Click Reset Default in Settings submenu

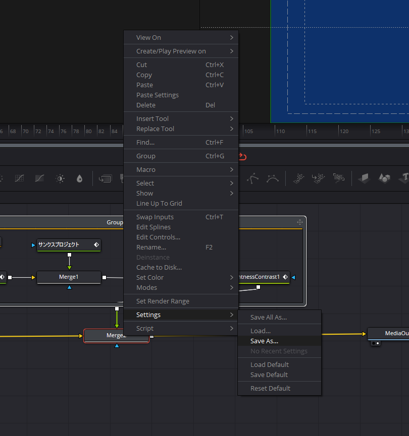click(279, 389)
